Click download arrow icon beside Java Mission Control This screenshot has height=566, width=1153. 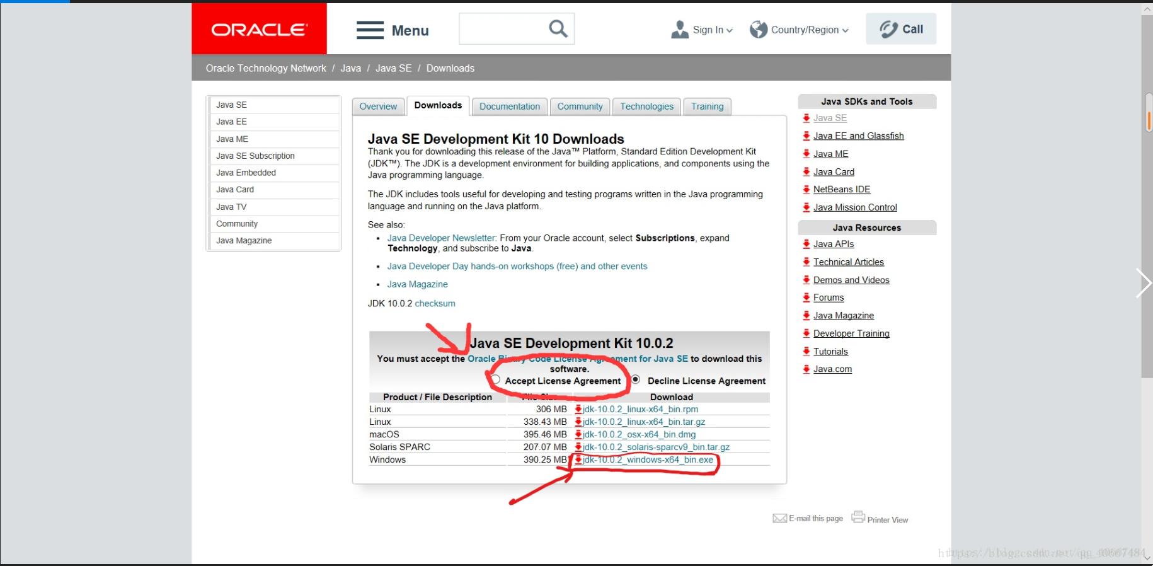point(806,207)
